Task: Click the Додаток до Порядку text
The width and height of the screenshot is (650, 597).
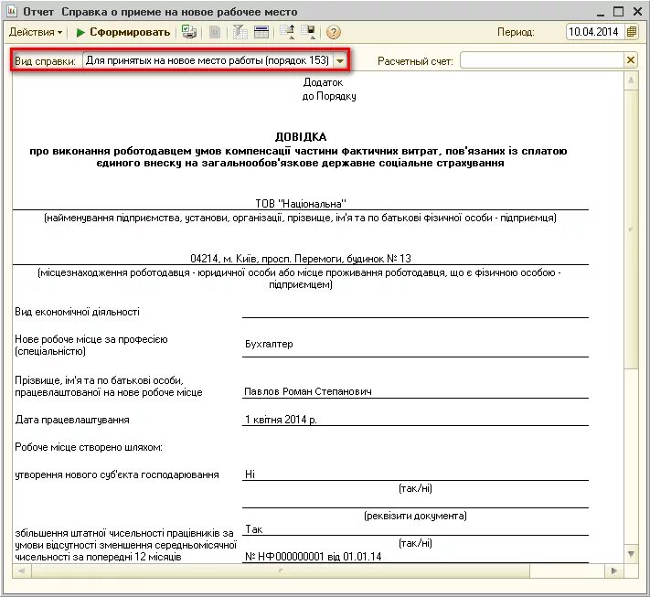Action: [329, 89]
